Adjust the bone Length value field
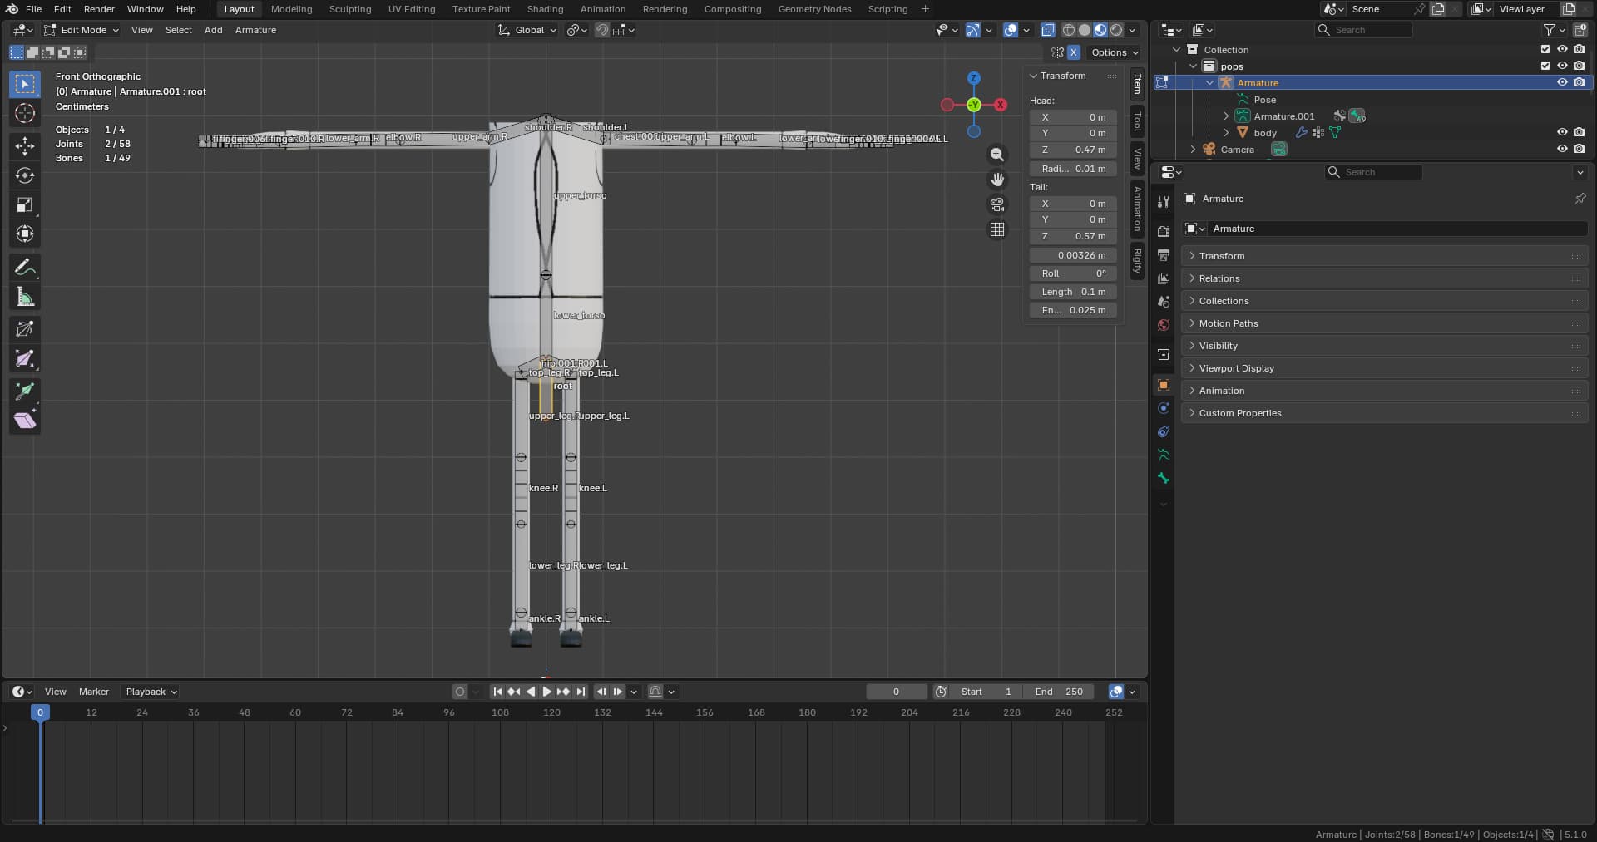The image size is (1597, 842). 1073,292
